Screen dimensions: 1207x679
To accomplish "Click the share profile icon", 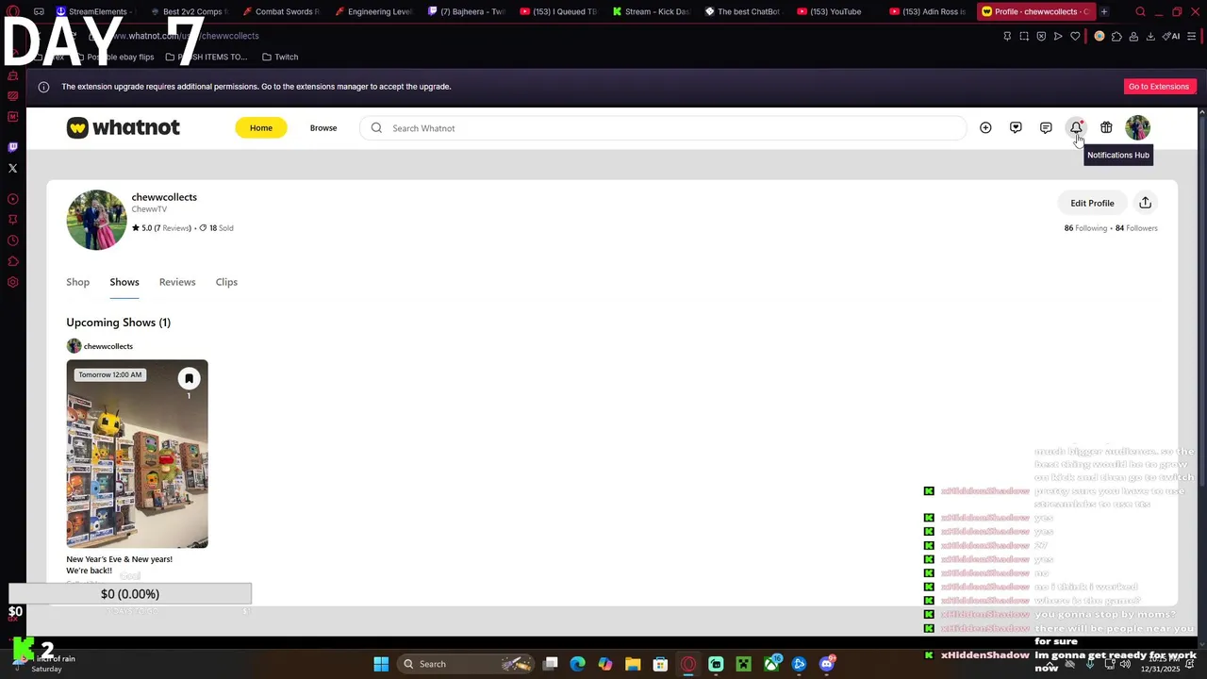I will point(1145,203).
